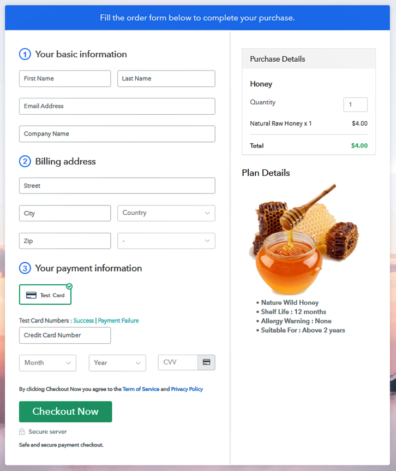This screenshot has height=471, width=396.
Task: Click the Checkout Now button
Action: click(65, 411)
